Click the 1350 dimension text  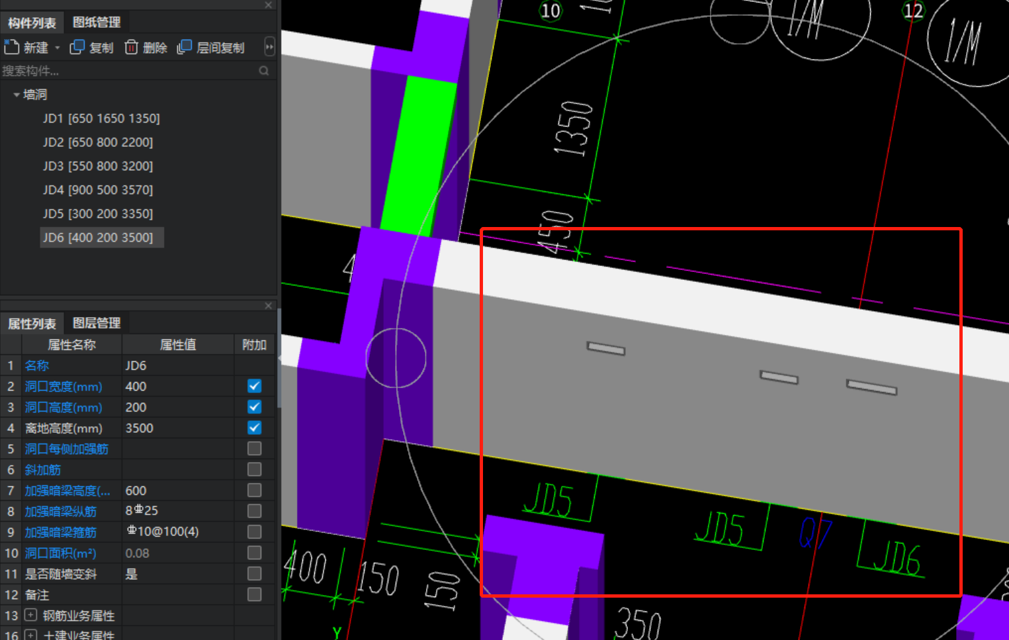pyautogui.click(x=573, y=128)
